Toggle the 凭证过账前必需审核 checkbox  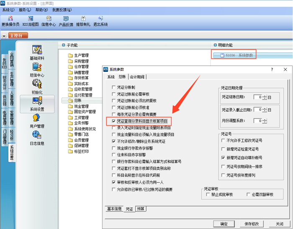tap(113, 94)
